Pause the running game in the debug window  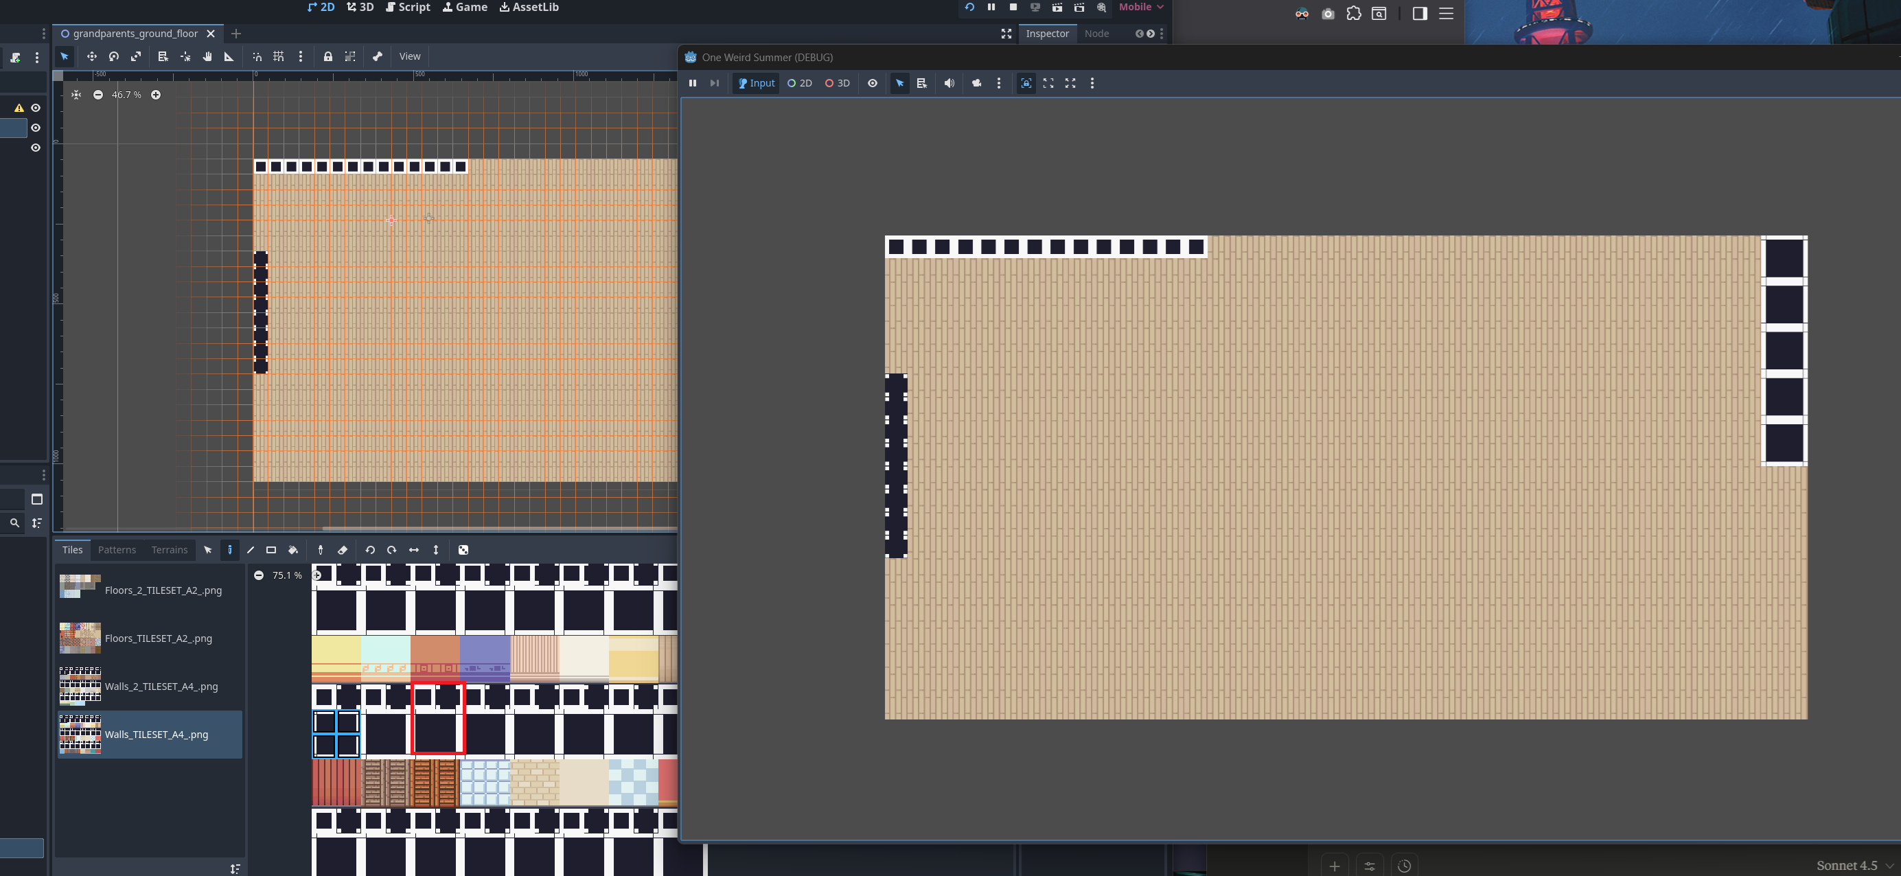click(692, 83)
